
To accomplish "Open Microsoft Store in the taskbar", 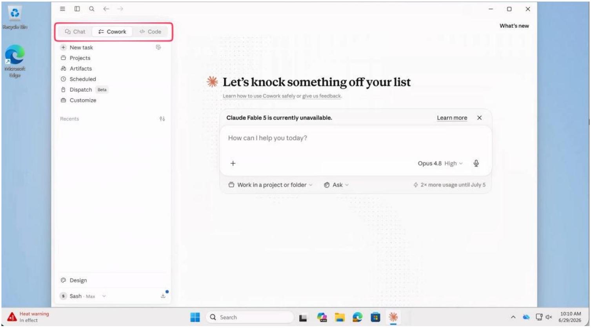I will click(x=375, y=317).
